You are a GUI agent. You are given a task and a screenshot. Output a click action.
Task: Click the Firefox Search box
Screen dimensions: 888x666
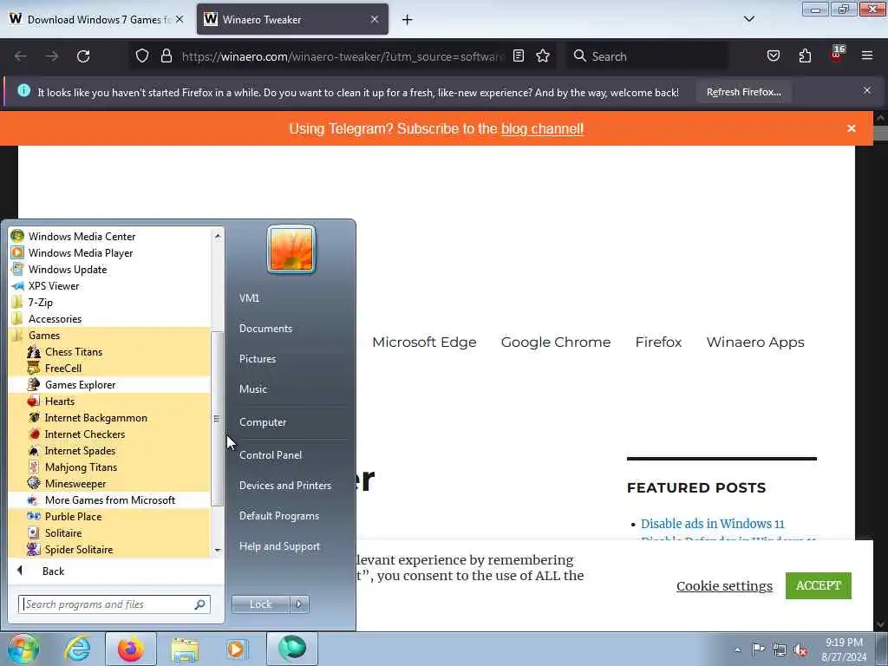[647, 56]
